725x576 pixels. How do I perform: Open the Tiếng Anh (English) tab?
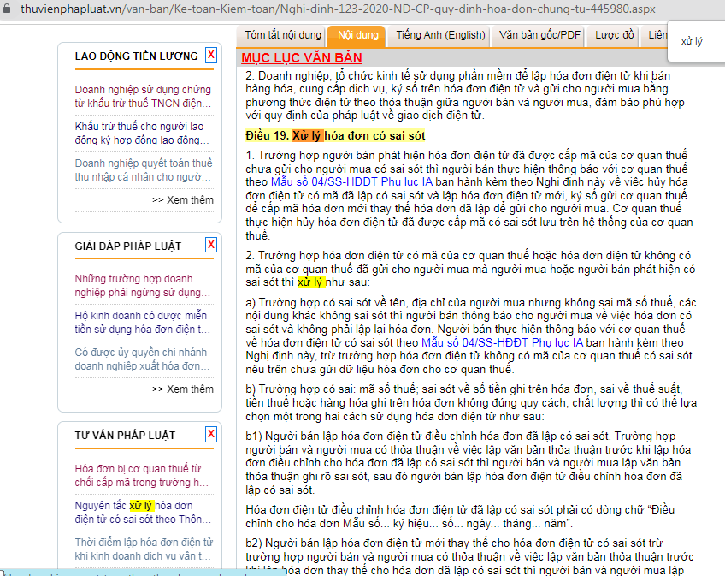point(439,35)
